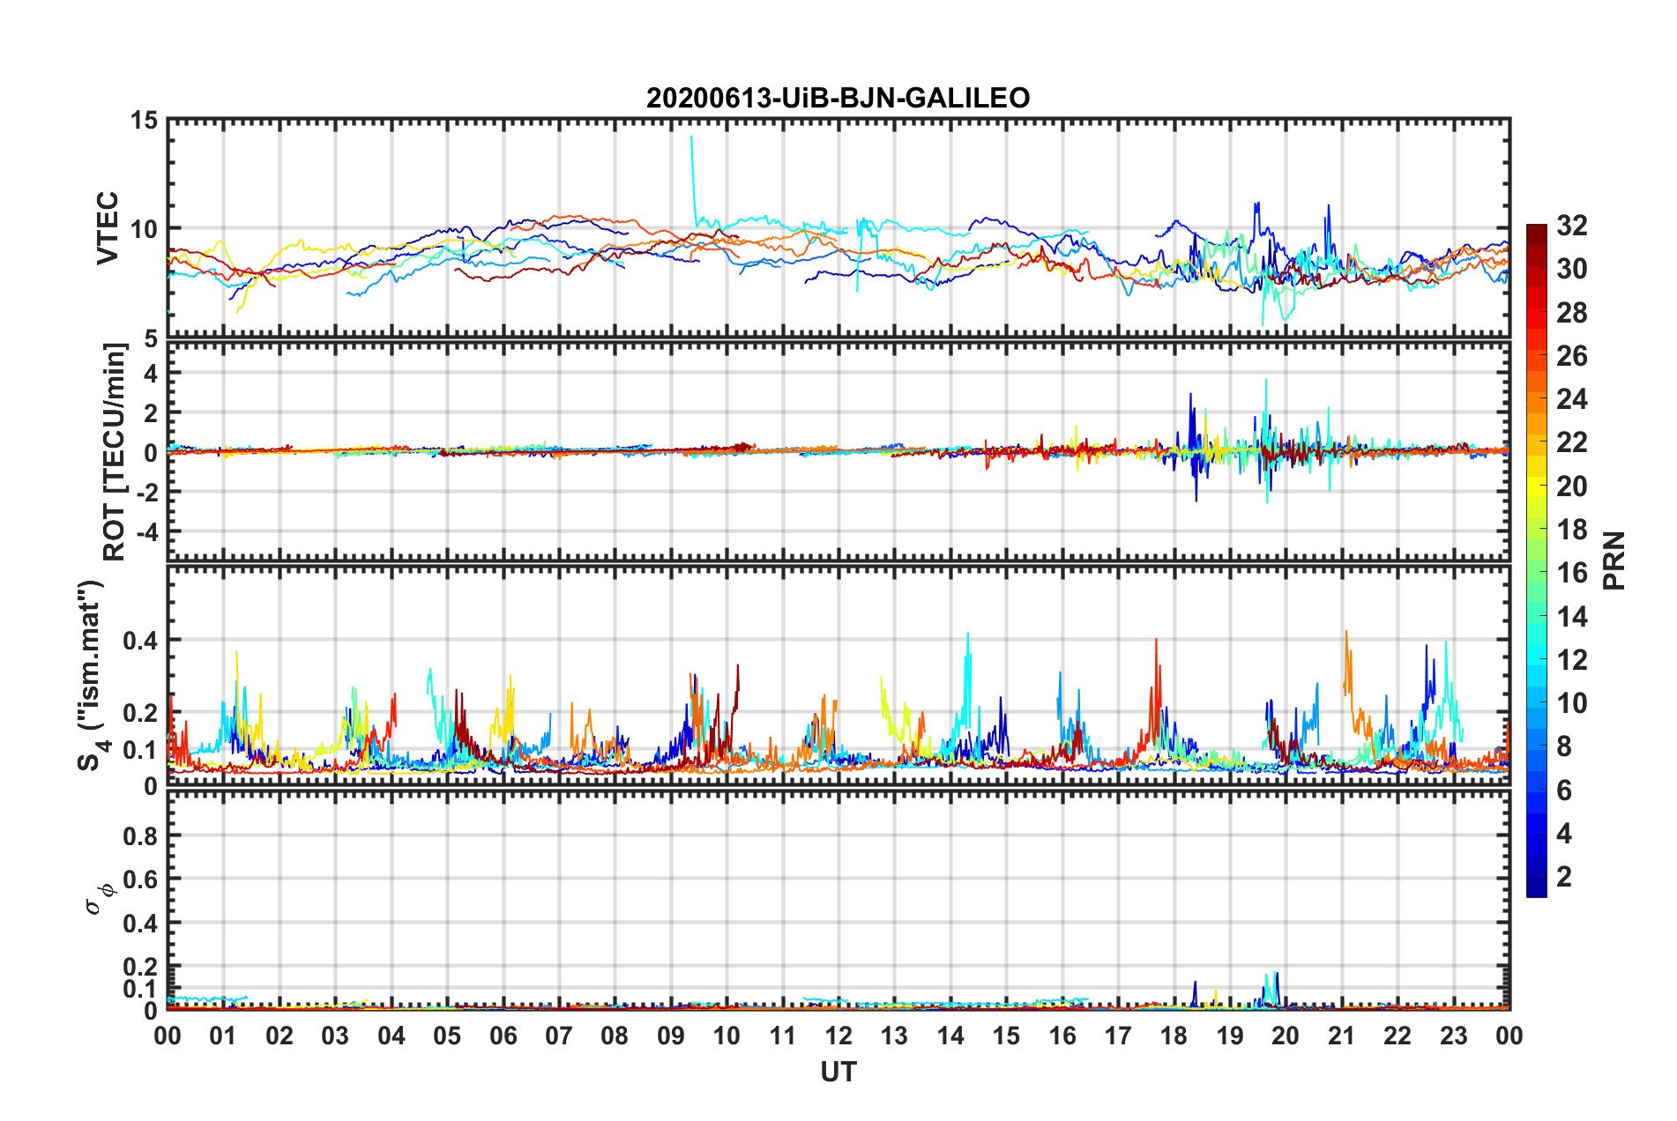
Task: Click S4 tick label 0.4
Action: [x=140, y=641]
